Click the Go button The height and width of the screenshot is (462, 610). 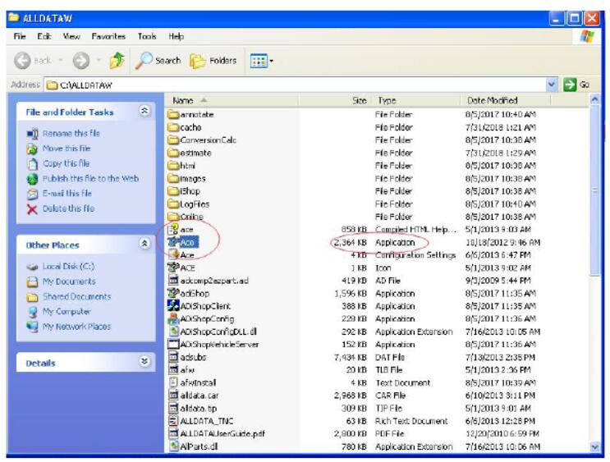(x=577, y=85)
